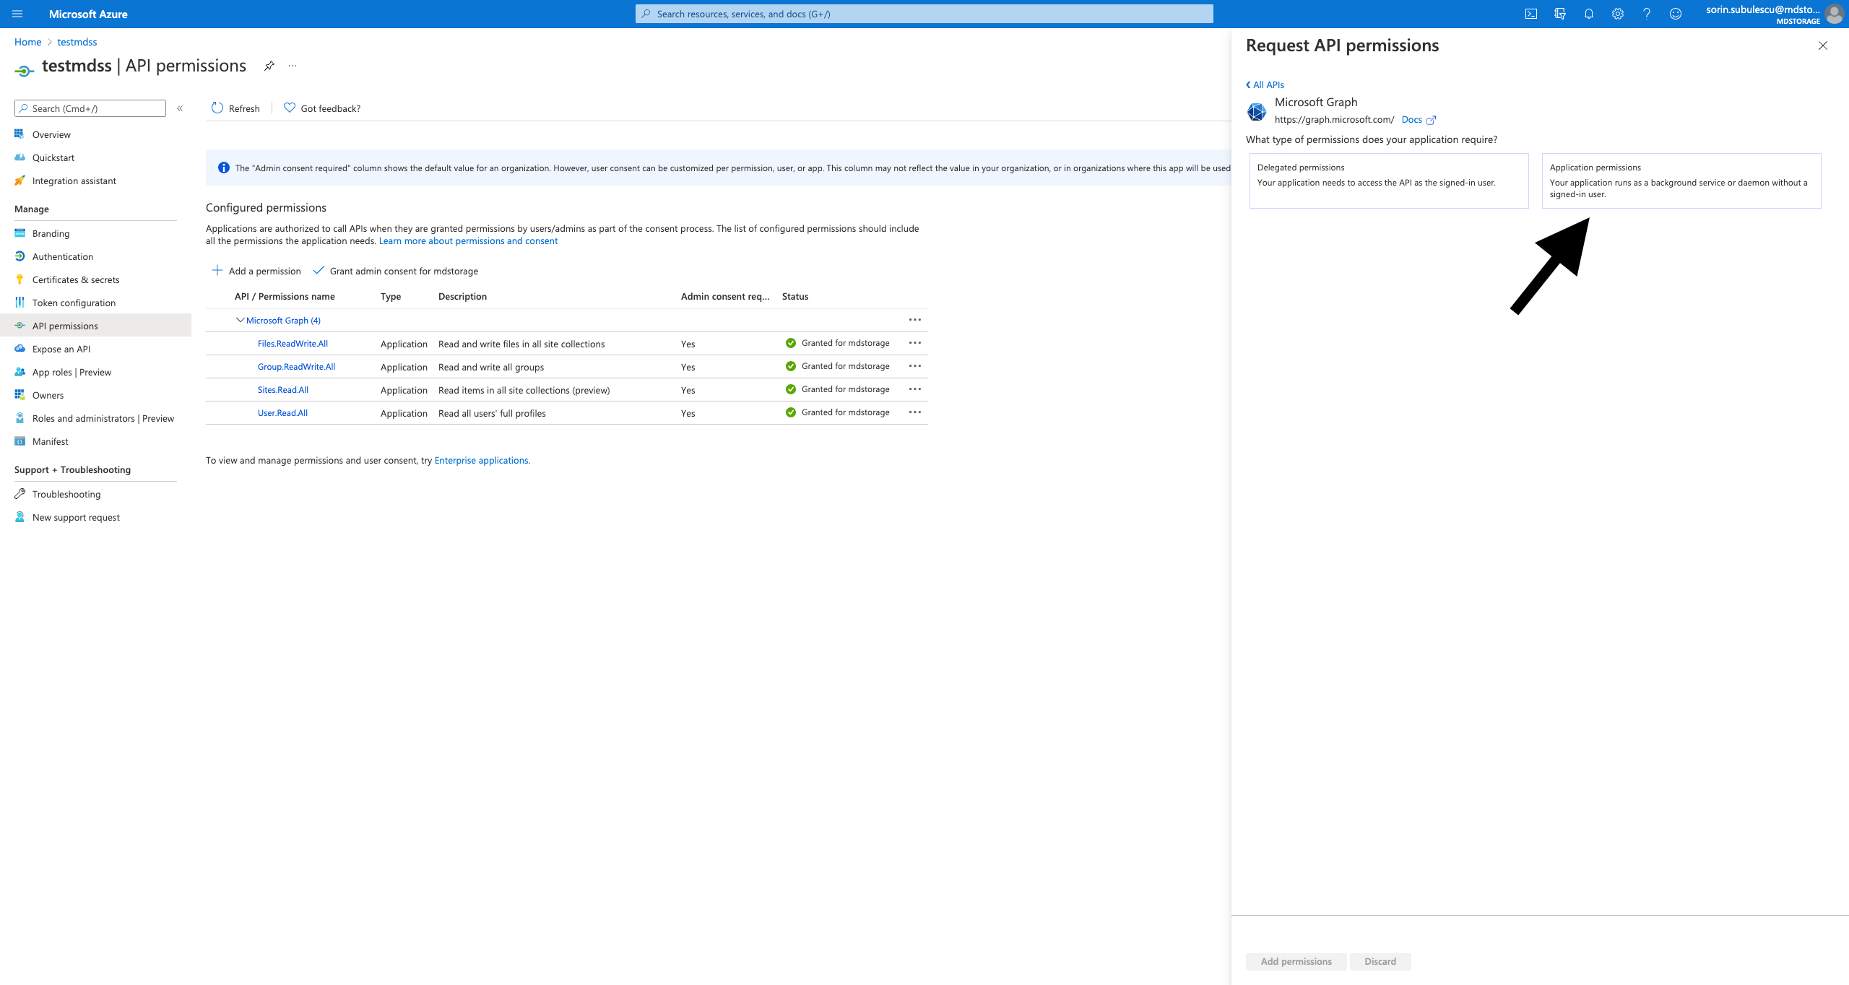This screenshot has width=1849, height=985.
Task: Open Overview in left menu
Action: [95, 134]
